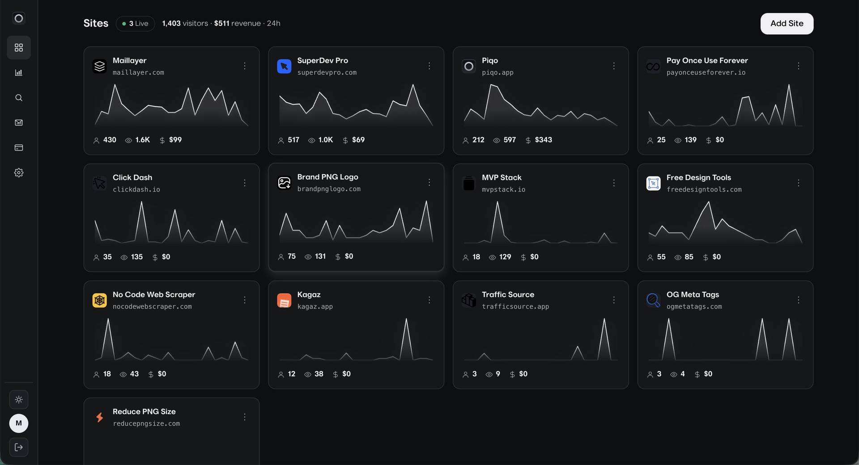The image size is (859, 465).
Task: Click the MVP Stack black logo
Action: 469,183
